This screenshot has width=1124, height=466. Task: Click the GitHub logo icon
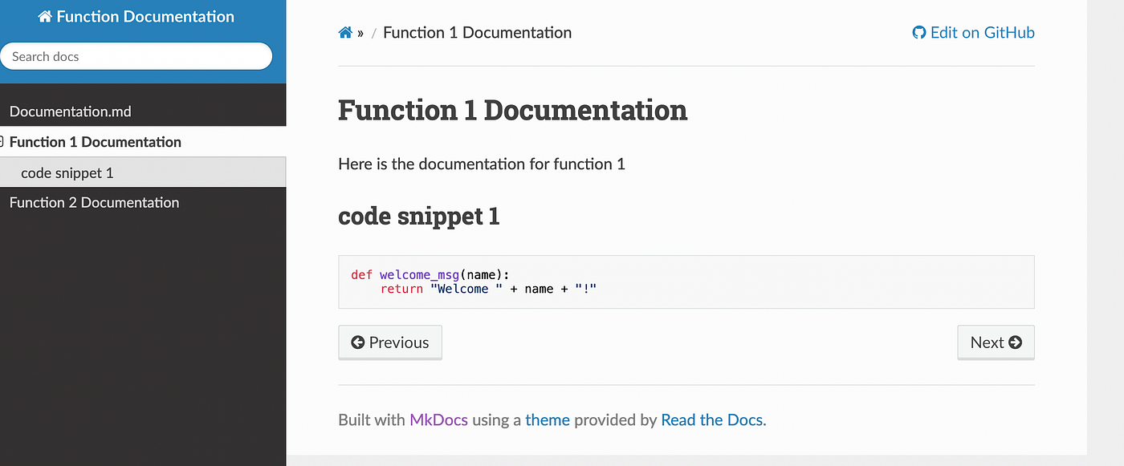[x=919, y=33]
